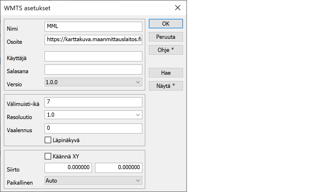This screenshot has width=315, height=192.
Task: Click the first Siirto offset field
Action: tap(68, 168)
